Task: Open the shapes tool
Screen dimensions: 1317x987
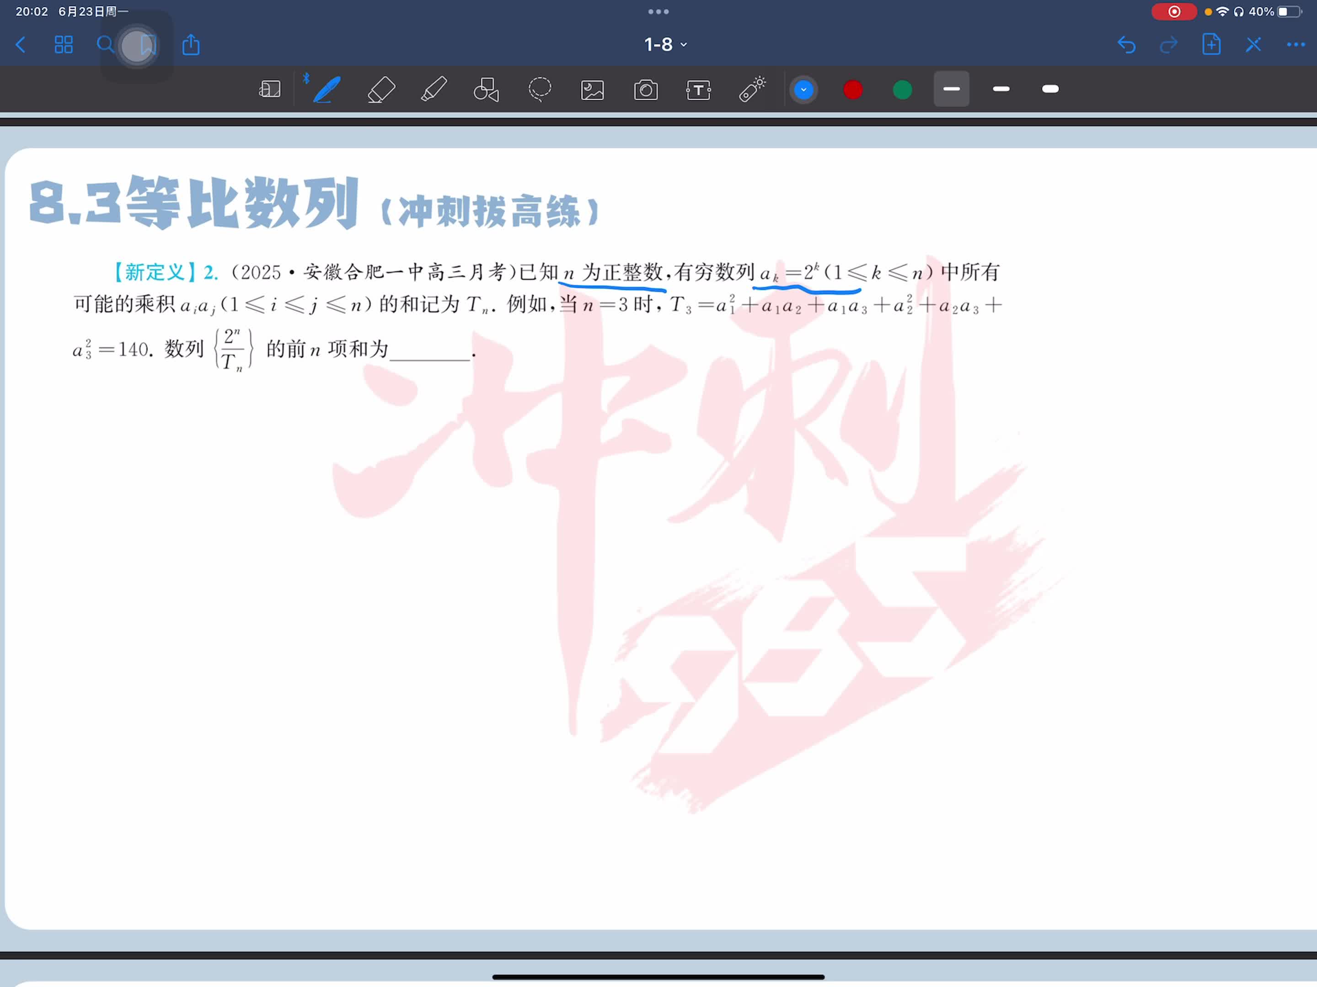Action: pos(486,90)
